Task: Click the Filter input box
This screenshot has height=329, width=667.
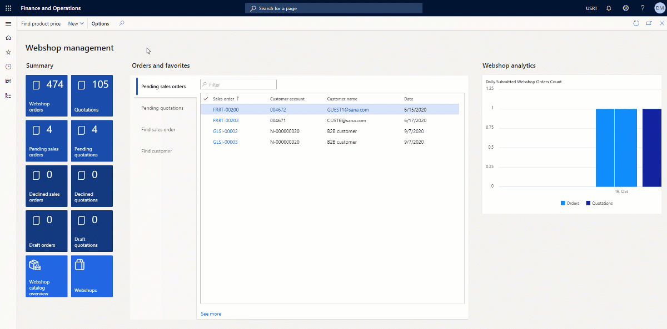Action: click(238, 84)
